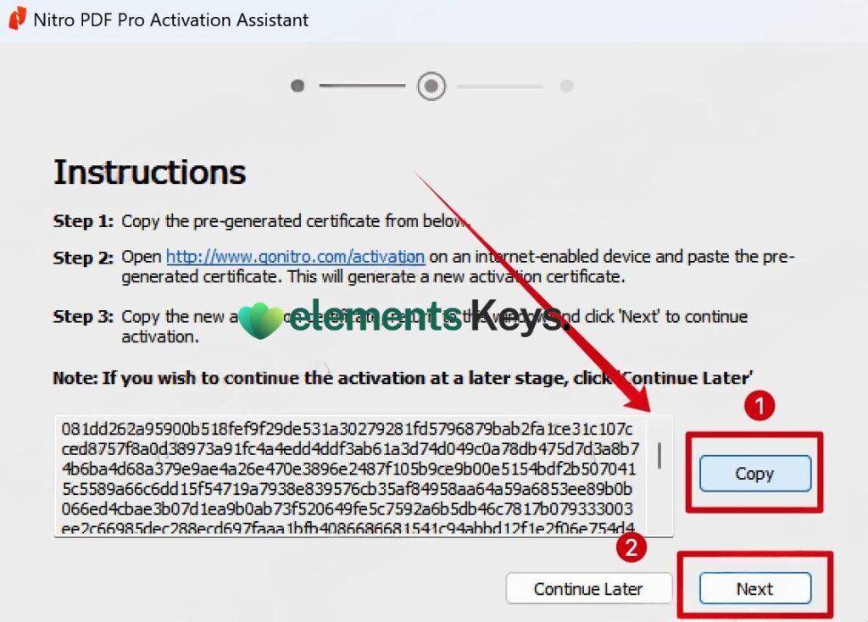Click the progress track line between steps
868x622 pixels.
coord(364,86)
